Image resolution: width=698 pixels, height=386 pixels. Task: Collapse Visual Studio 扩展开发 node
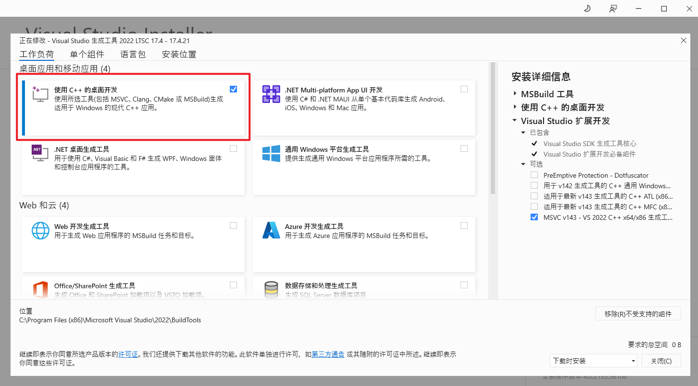[515, 121]
